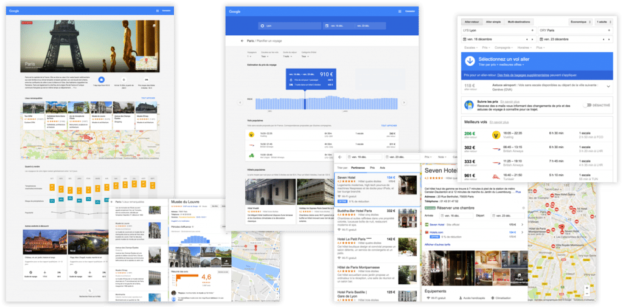Click the Seven Hotel red map pin
Viewport: 623px width, 308px height.
(x=562, y=228)
